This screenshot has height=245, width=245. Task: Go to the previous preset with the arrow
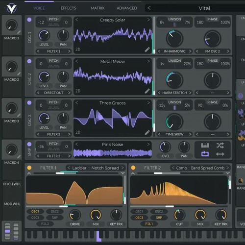149,8
